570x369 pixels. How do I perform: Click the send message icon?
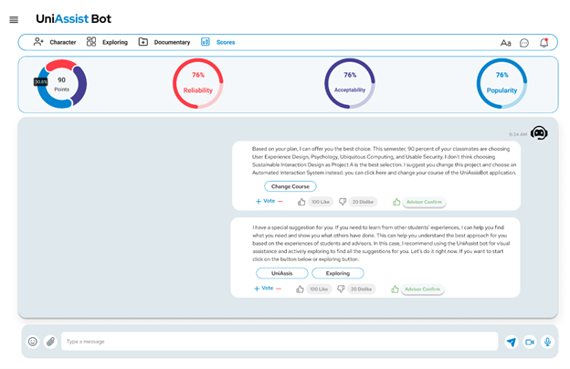(512, 342)
